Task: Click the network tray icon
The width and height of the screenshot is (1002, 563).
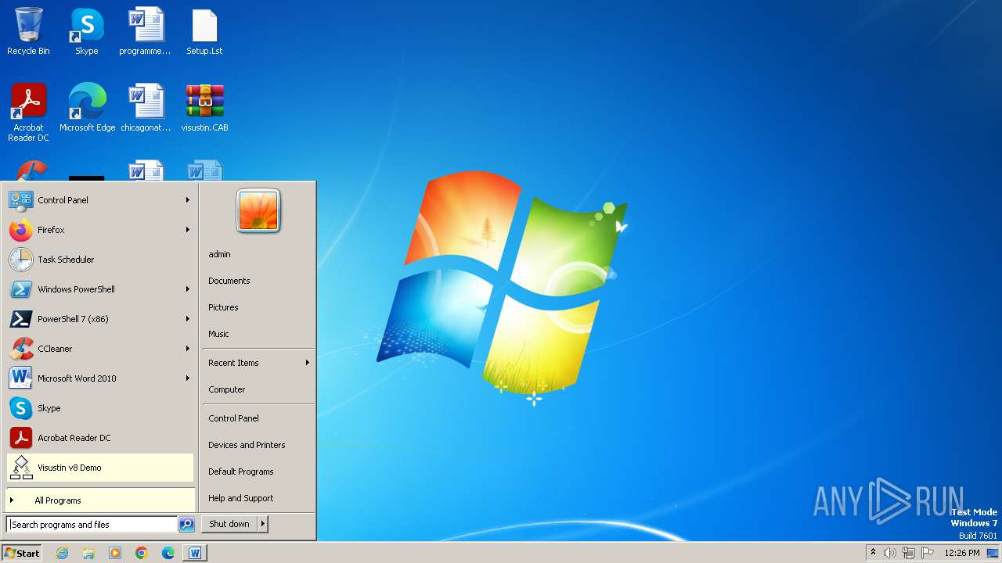Action: [x=909, y=553]
